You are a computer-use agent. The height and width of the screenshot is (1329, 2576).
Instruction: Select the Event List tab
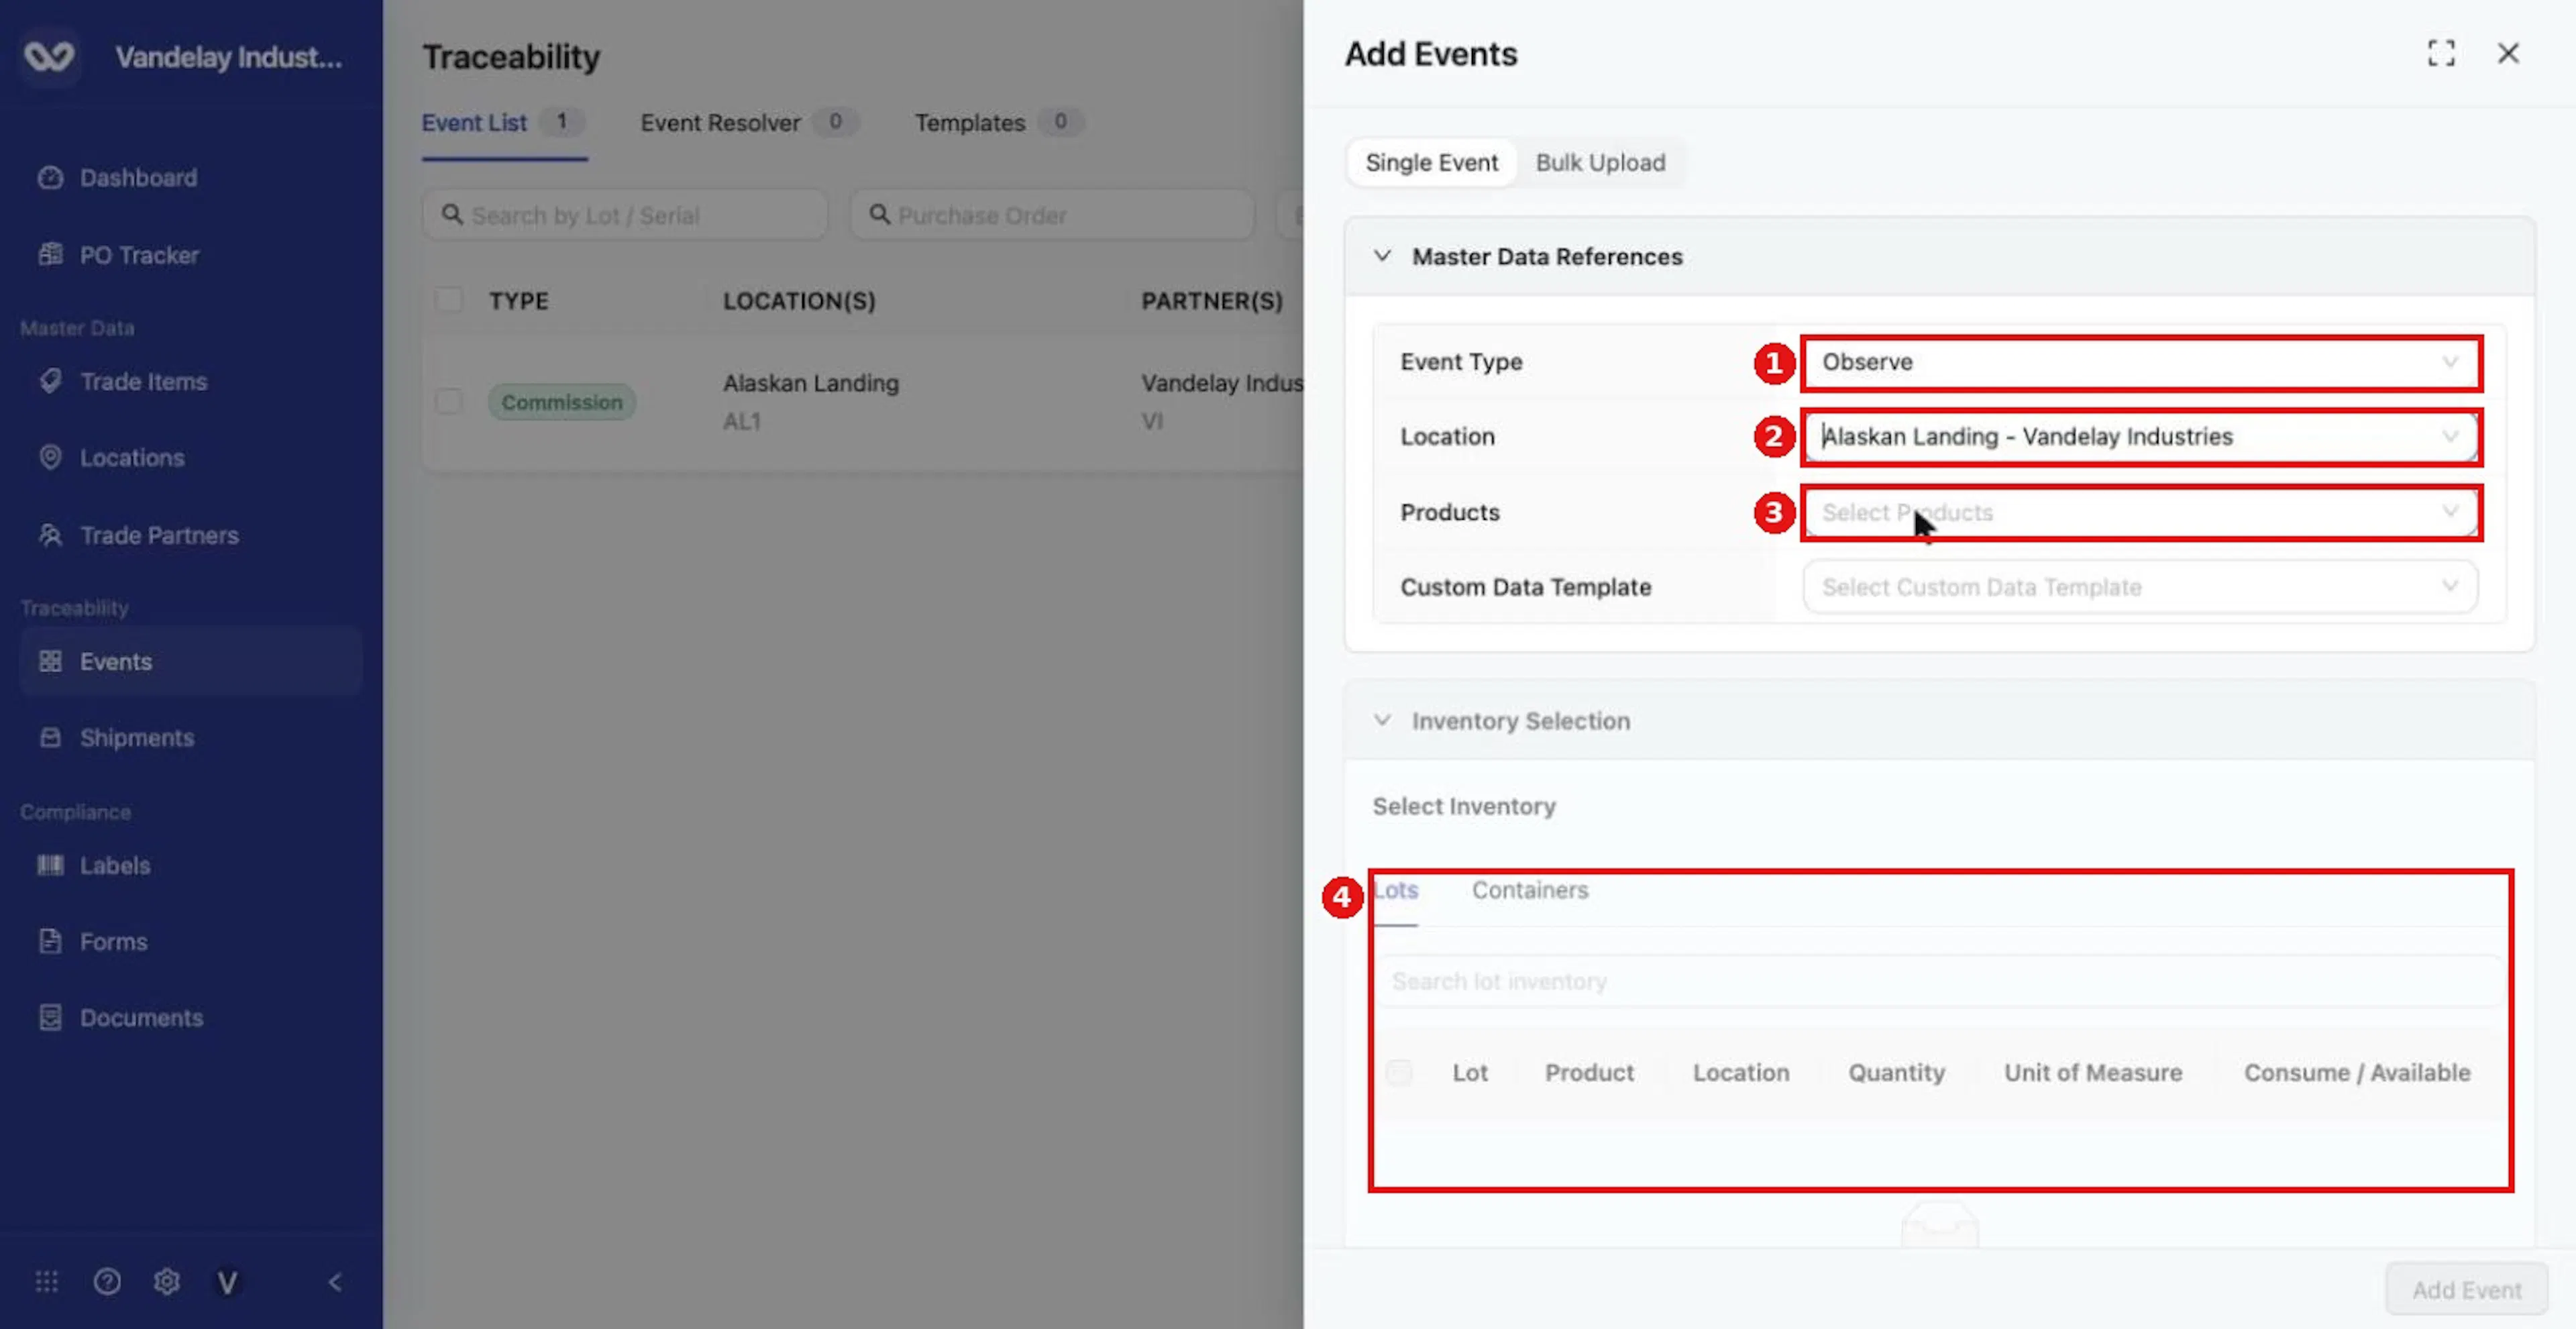point(503,123)
